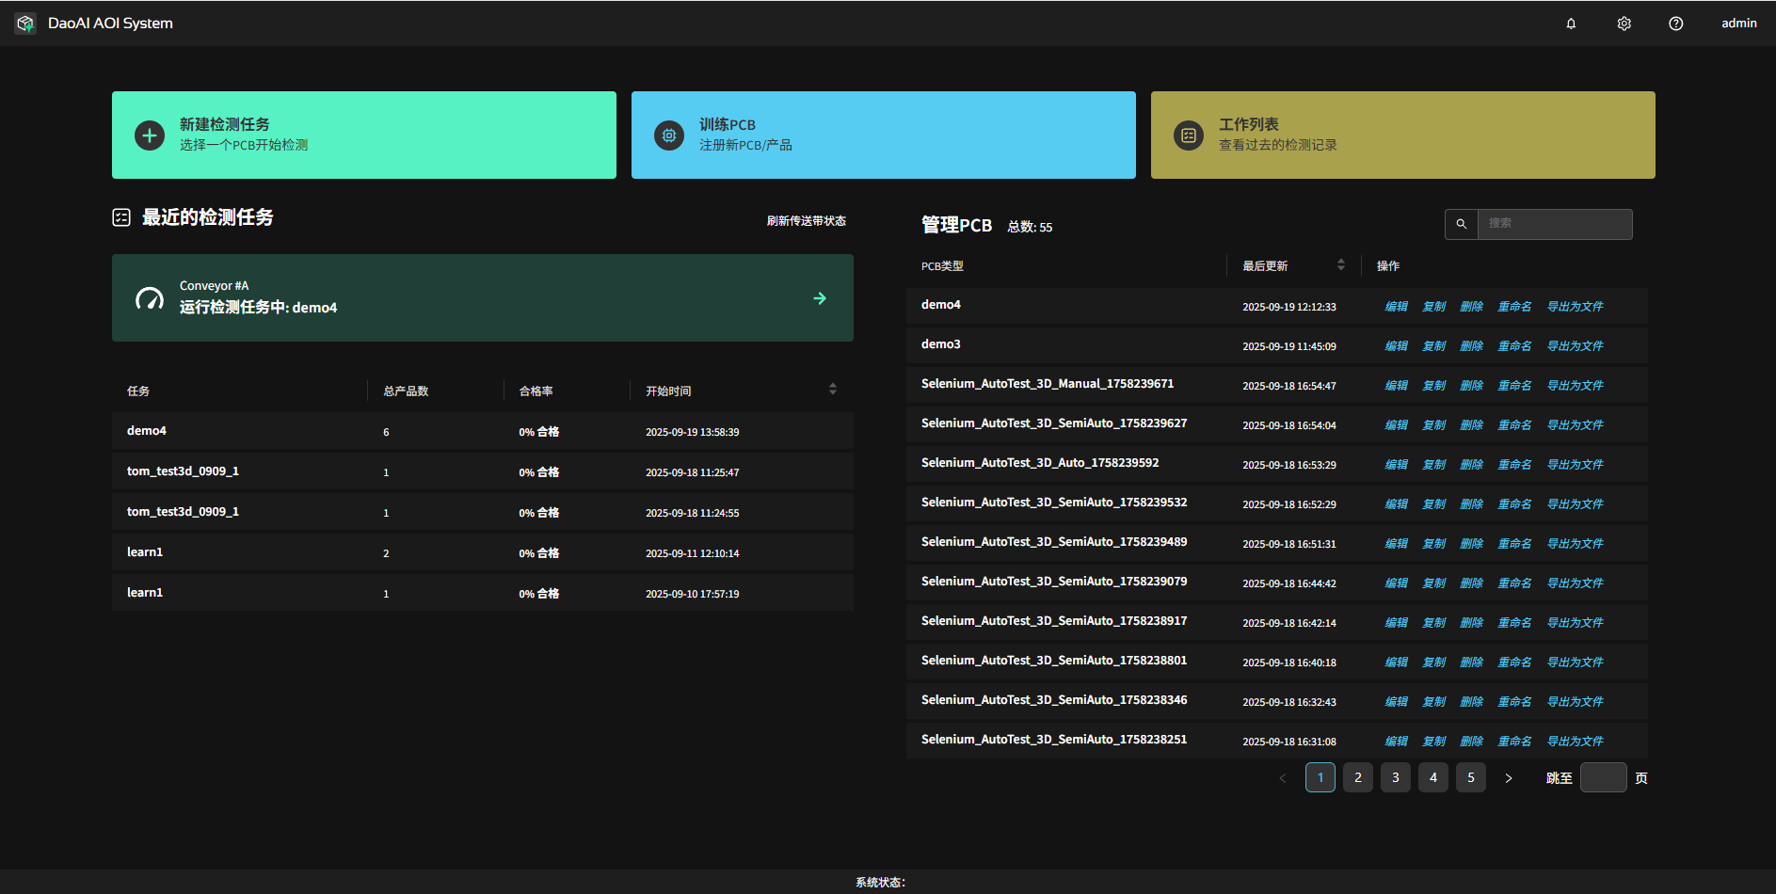
Task: Click the PCB search input field
Action: click(1554, 224)
